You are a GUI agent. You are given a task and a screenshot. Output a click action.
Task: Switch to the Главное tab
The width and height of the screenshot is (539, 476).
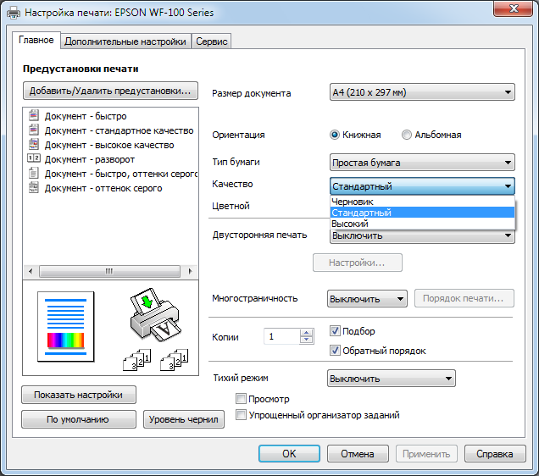pyautogui.click(x=36, y=40)
